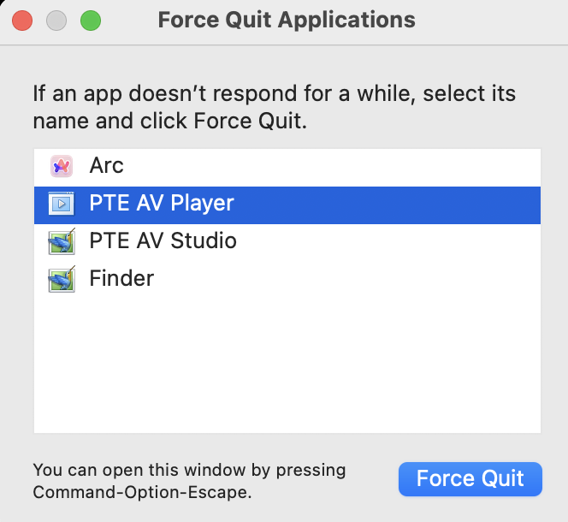Choose PTE AV Studio from the list

(163, 240)
